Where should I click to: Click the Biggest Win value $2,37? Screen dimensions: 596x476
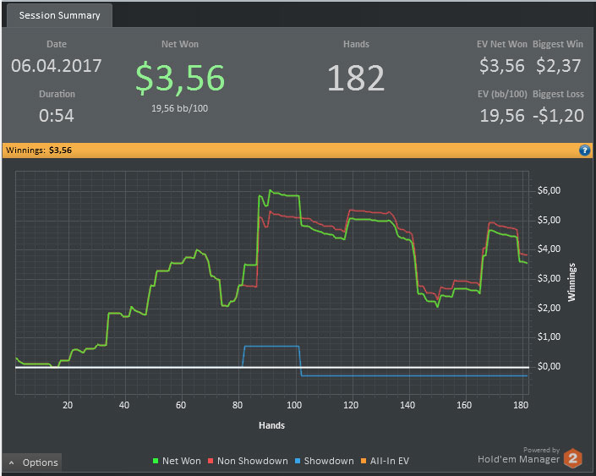pos(558,66)
